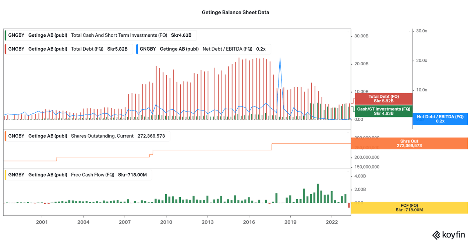Click the yellow FCF (FQ) axis tag
This screenshot has width=471, height=243.
pos(409,208)
